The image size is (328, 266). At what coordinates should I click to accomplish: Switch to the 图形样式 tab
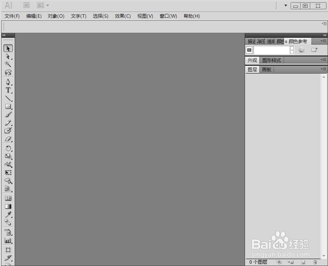coord(272,60)
